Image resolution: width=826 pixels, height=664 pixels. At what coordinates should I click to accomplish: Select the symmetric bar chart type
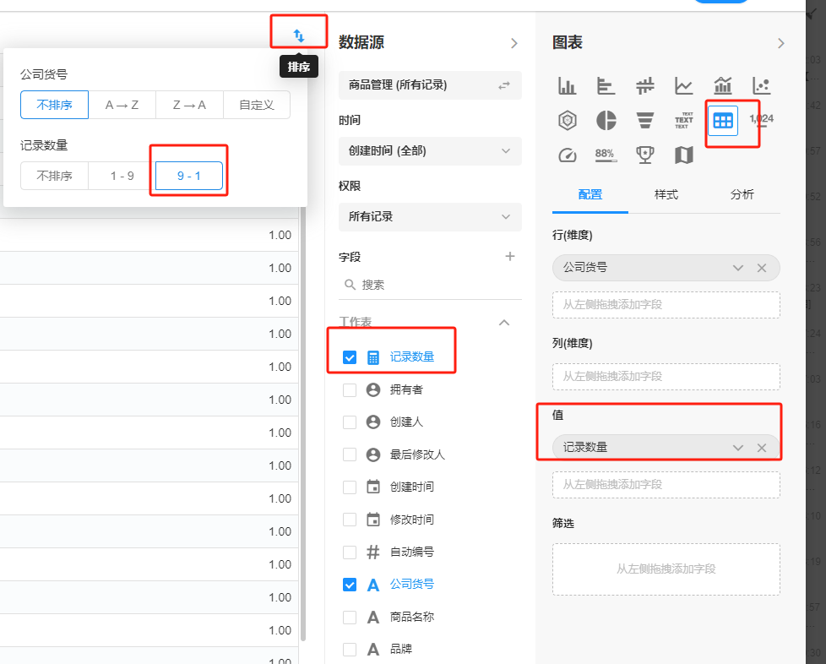click(644, 85)
